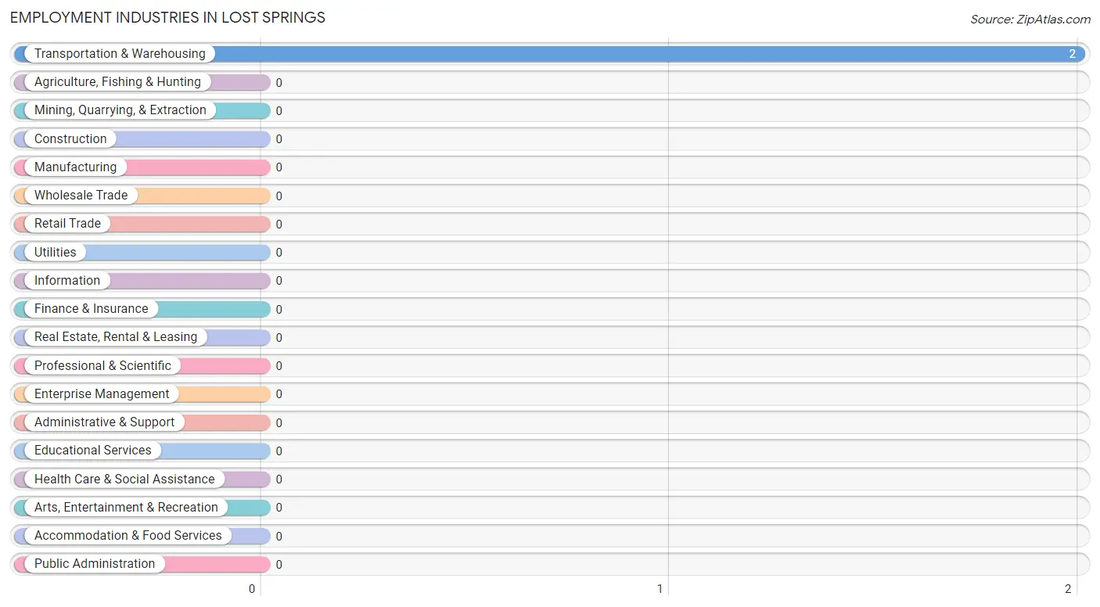The width and height of the screenshot is (1100, 607).
Task: Click the Professional & Scientific label
Action: pyautogui.click(x=102, y=366)
